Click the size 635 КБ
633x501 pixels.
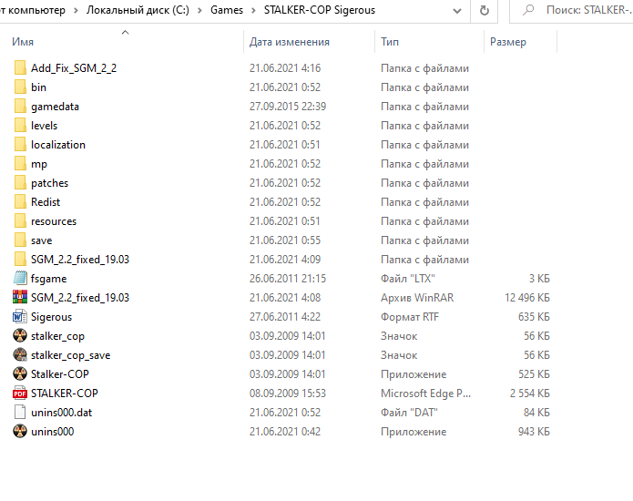pyautogui.click(x=534, y=316)
